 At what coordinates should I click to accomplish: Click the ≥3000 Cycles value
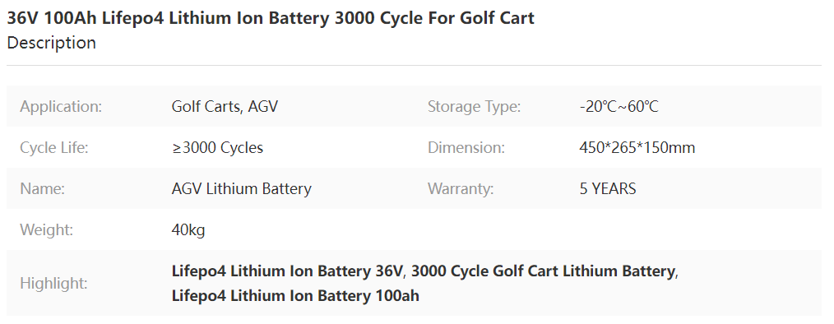click(x=217, y=147)
